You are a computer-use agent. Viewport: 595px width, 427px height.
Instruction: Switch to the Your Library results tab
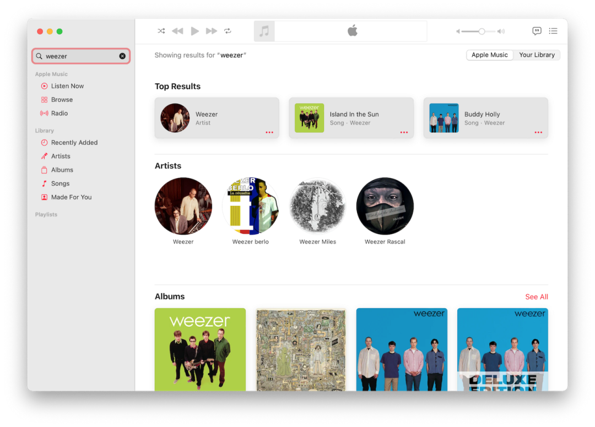[x=537, y=55]
